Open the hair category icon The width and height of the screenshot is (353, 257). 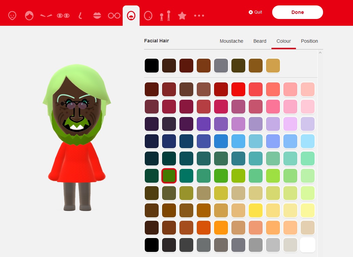click(29, 16)
